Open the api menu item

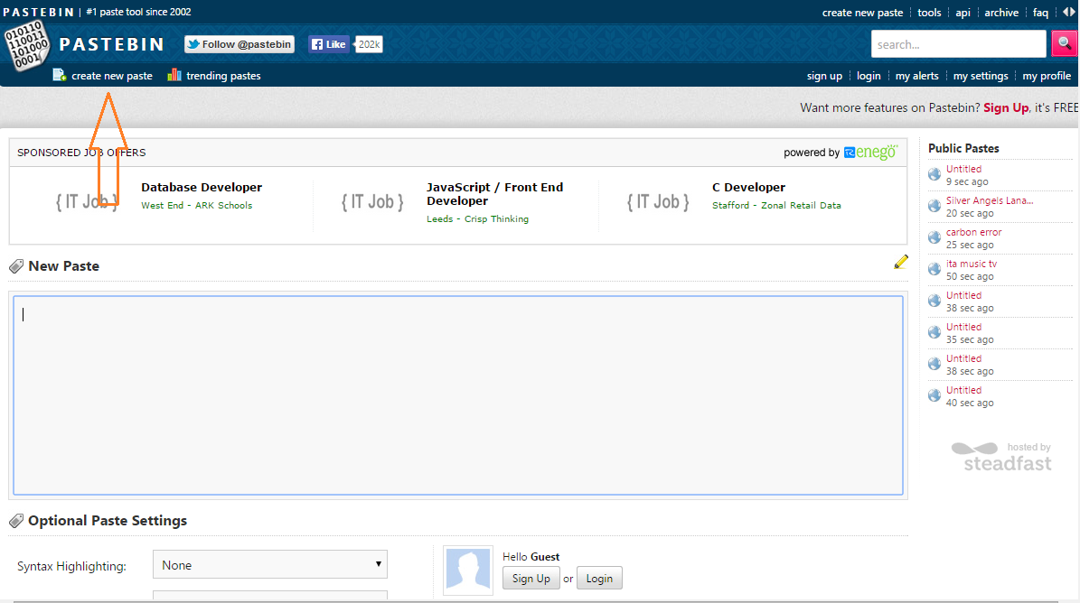pos(963,12)
